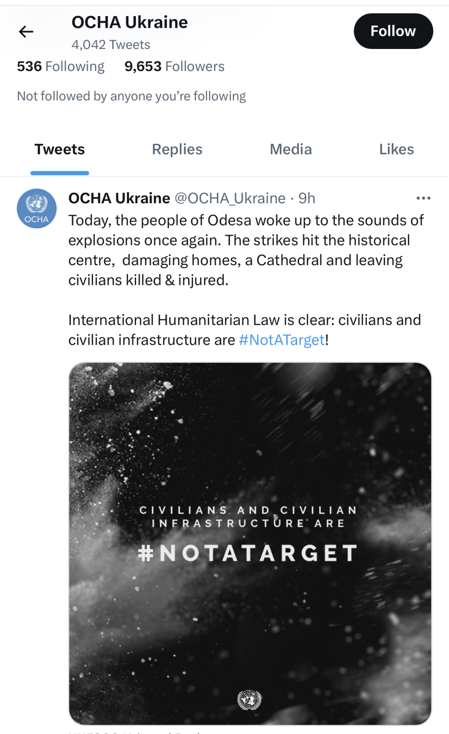View the 9,653 Followers list

pyautogui.click(x=174, y=67)
